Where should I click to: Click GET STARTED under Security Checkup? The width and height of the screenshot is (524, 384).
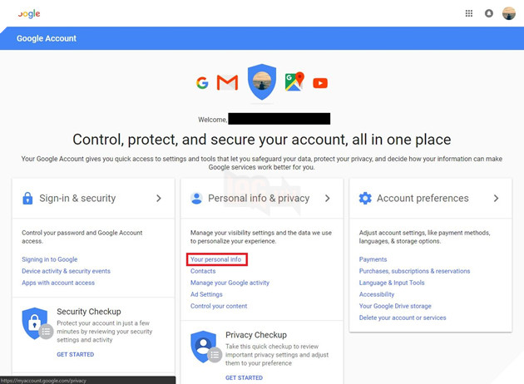pos(75,354)
